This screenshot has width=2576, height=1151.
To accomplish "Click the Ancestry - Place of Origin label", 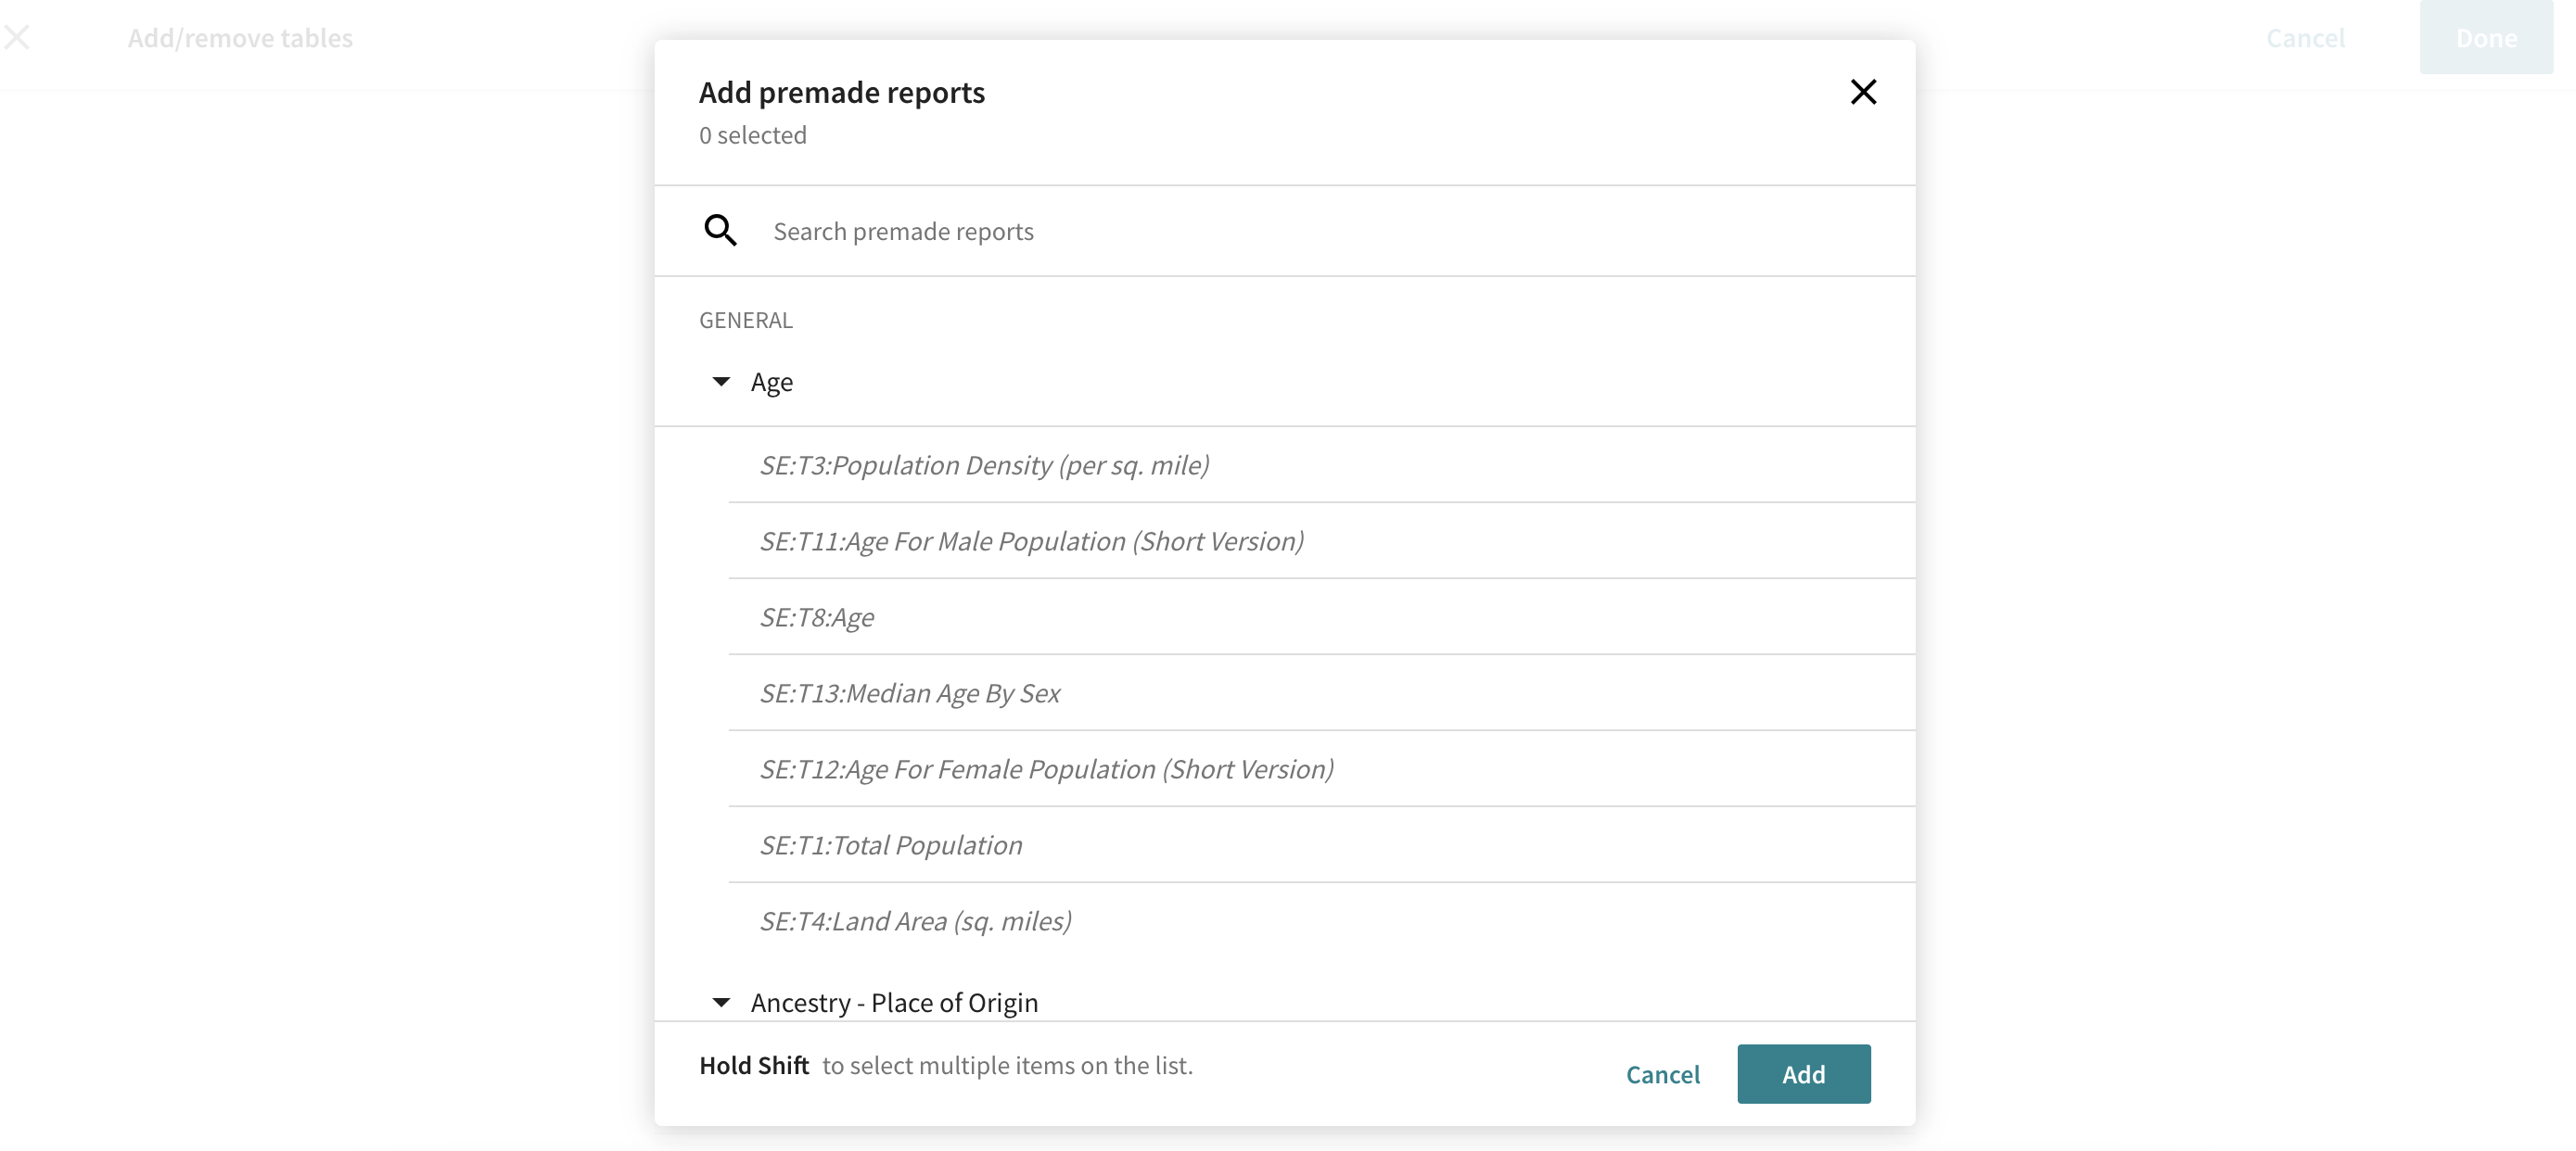I will tap(894, 1002).
